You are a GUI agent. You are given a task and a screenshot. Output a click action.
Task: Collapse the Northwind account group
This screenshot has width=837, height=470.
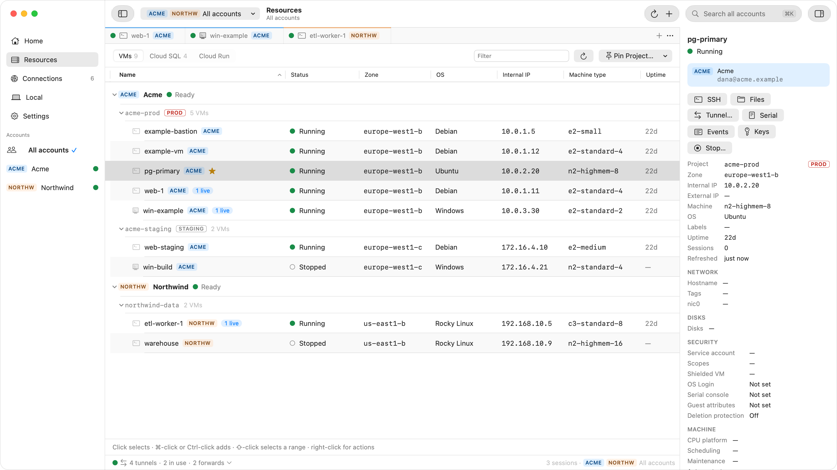(x=114, y=287)
